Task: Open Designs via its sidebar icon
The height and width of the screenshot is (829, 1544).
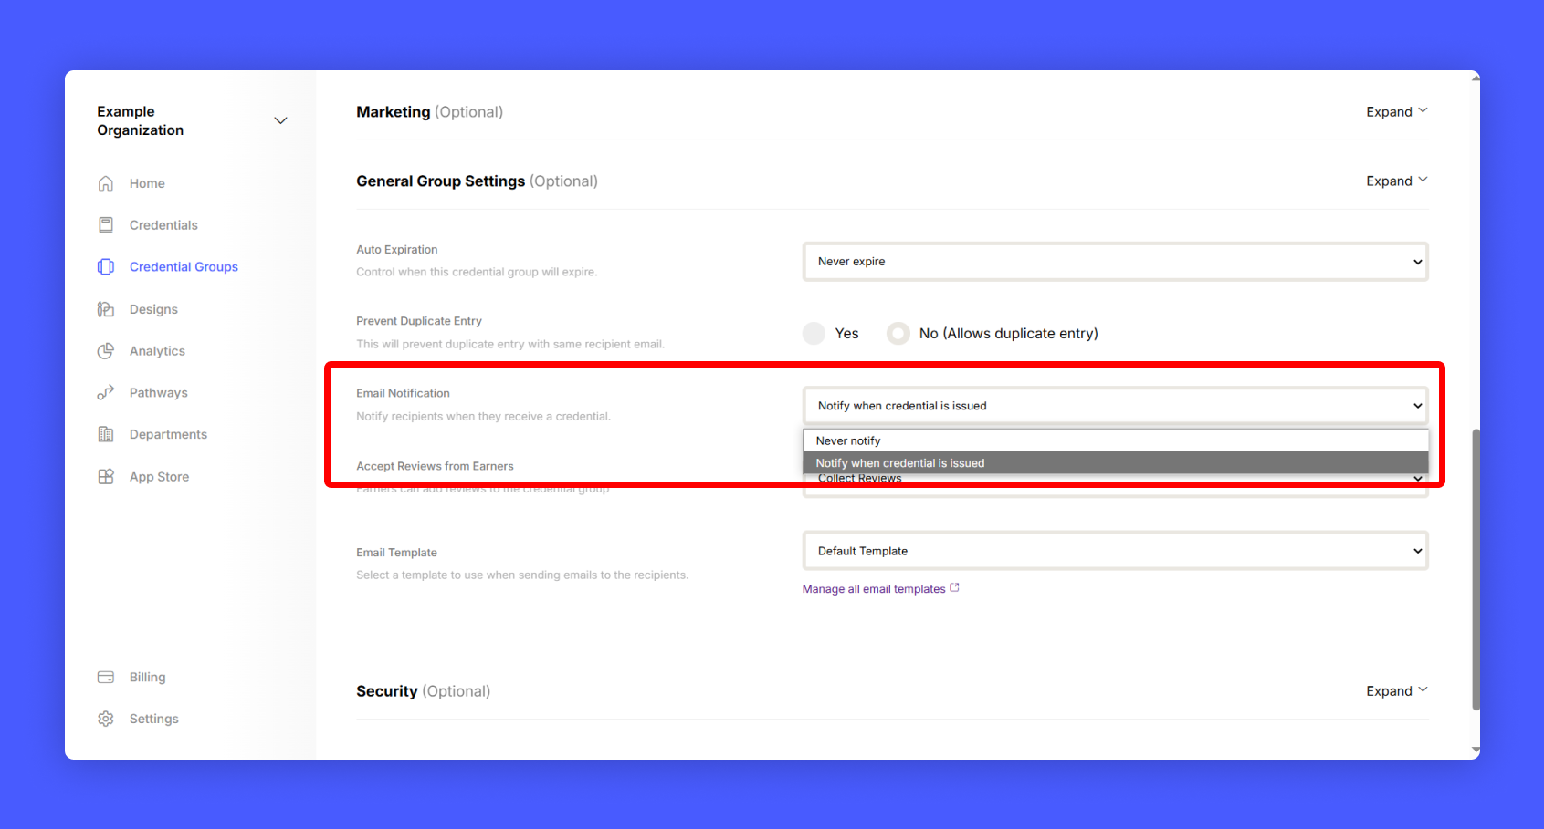Action: (x=106, y=309)
